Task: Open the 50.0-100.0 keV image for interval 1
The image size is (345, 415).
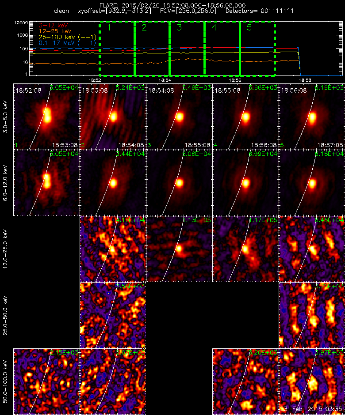Action: (x=46, y=381)
